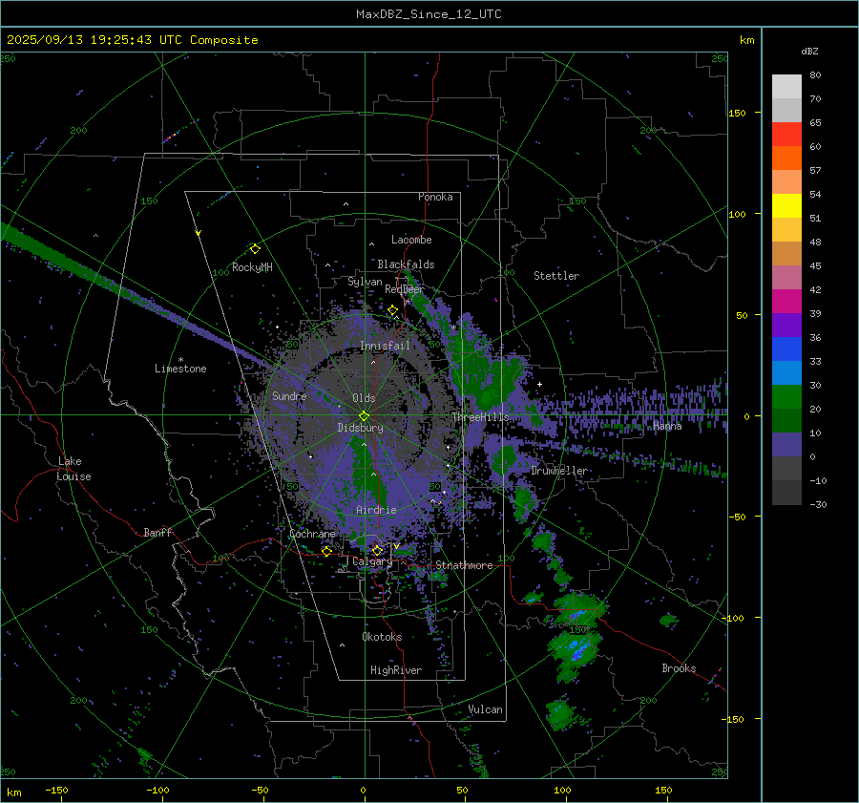Click the Innisfail city label

[385, 346]
